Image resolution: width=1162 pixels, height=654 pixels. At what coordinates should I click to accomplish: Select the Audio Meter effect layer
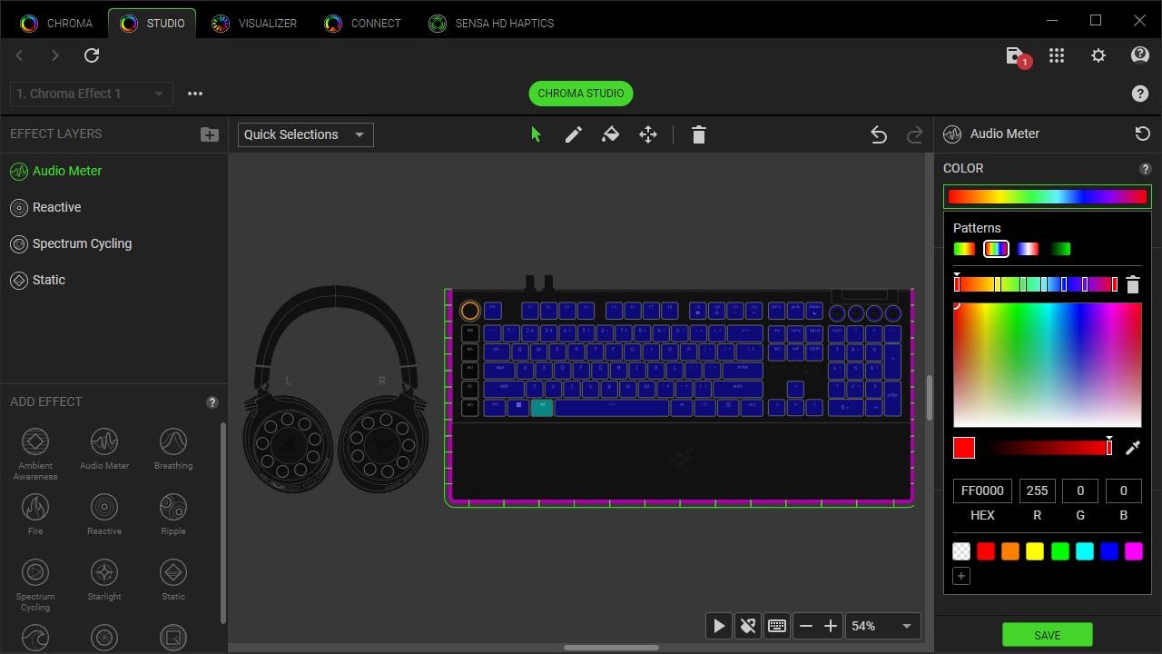click(x=113, y=171)
